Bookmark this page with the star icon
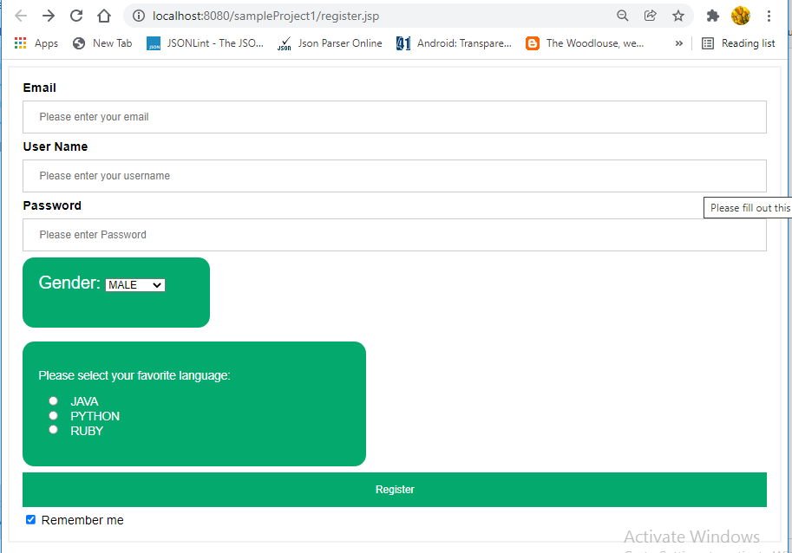 pos(677,16)
